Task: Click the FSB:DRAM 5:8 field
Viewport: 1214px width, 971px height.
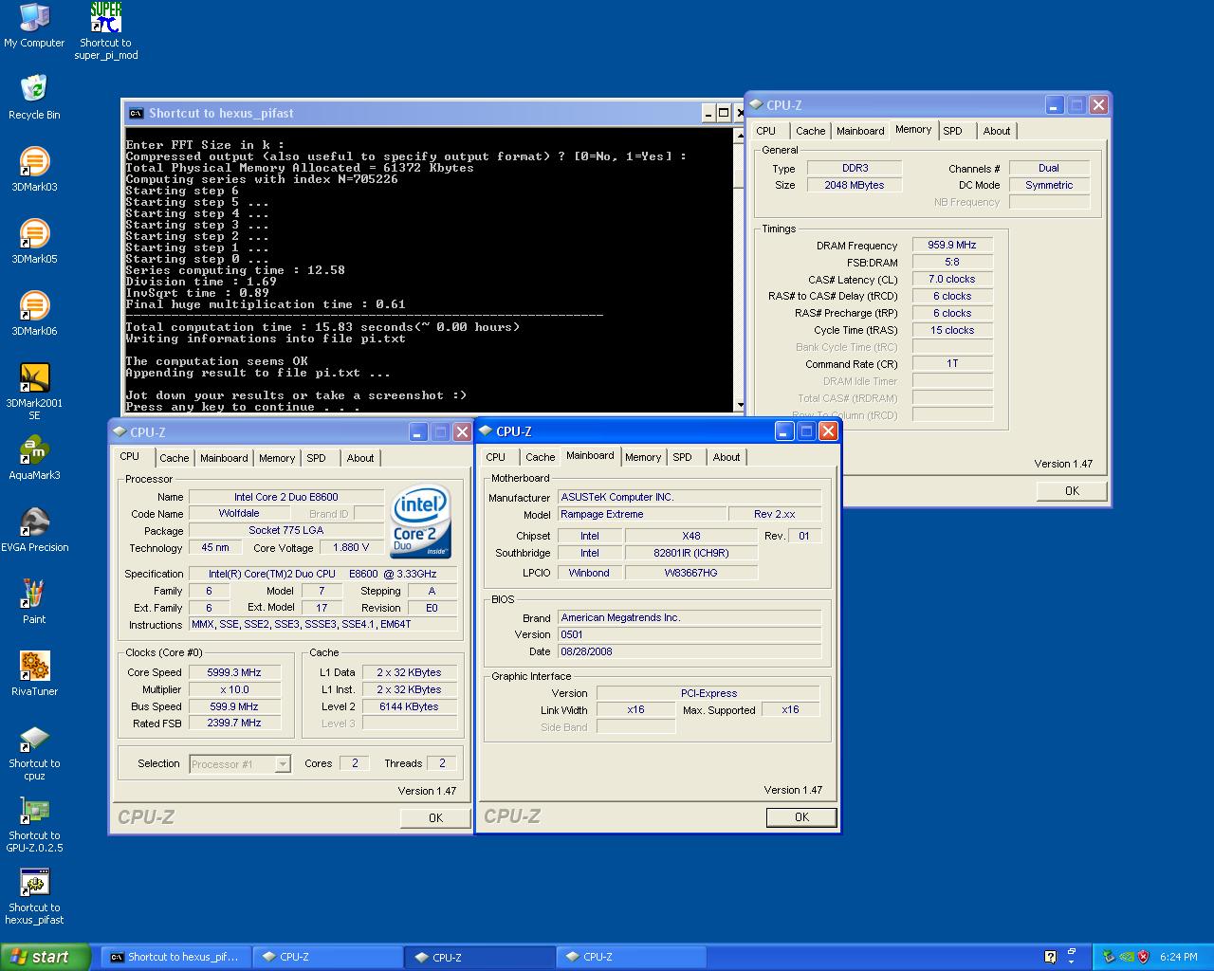Action: click(x=952, y=262)
